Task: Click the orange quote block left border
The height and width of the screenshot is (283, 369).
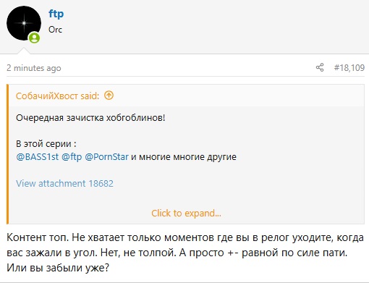Action: point(7,154)
